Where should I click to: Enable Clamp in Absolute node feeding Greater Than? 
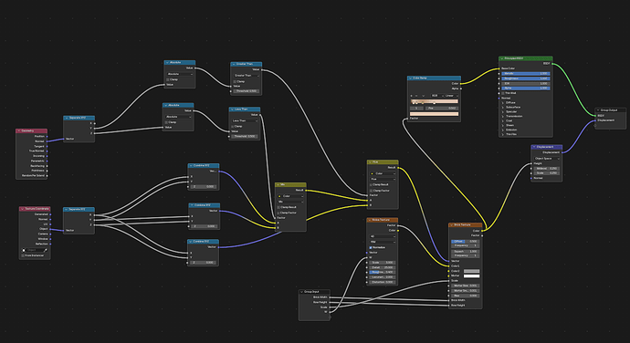click(x=168, y=79)
